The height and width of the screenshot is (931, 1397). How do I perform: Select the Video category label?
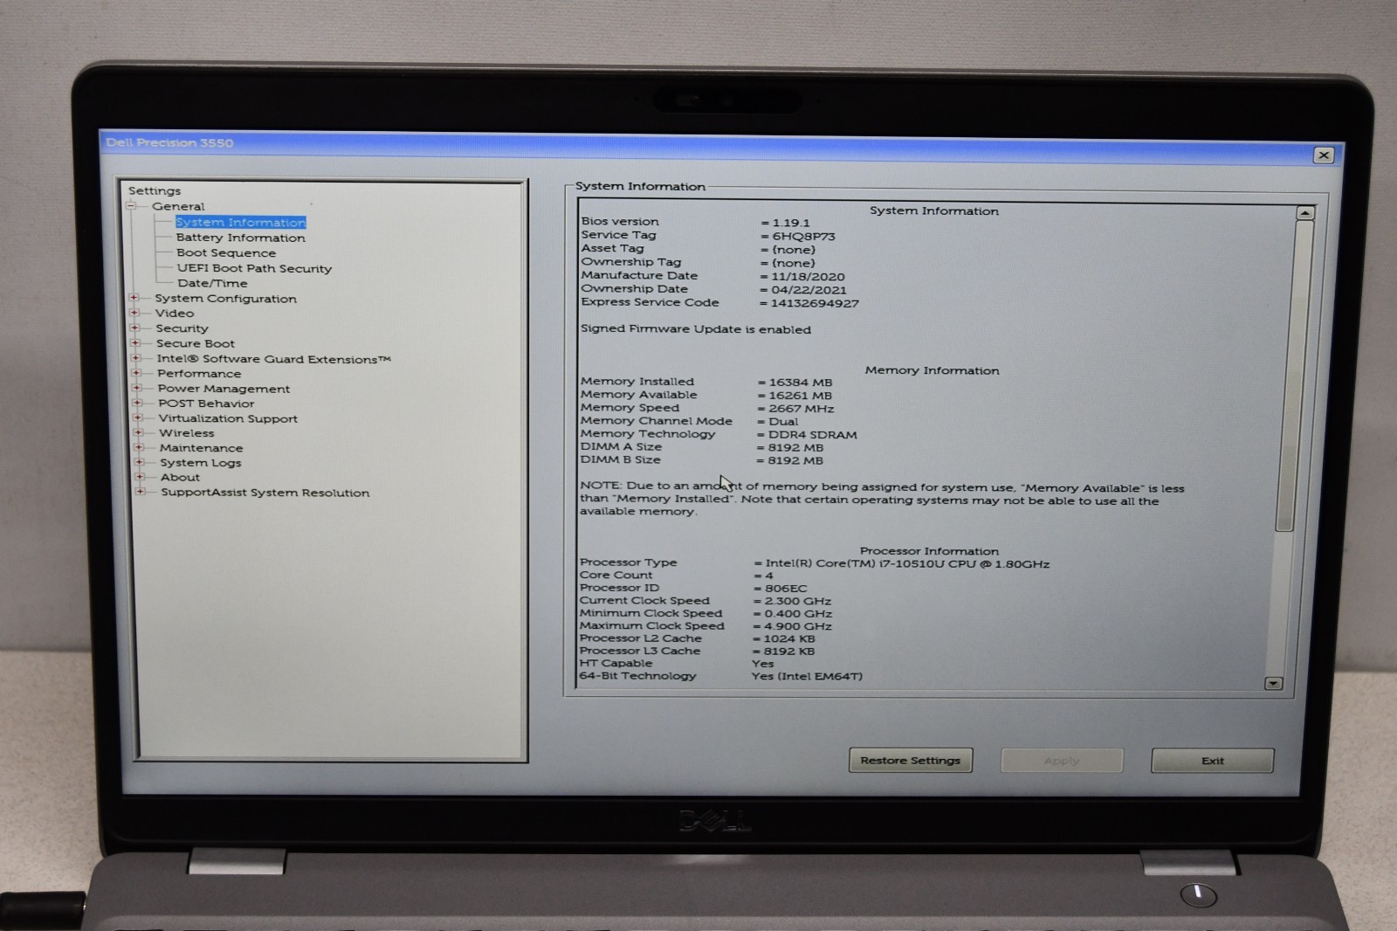175,313
